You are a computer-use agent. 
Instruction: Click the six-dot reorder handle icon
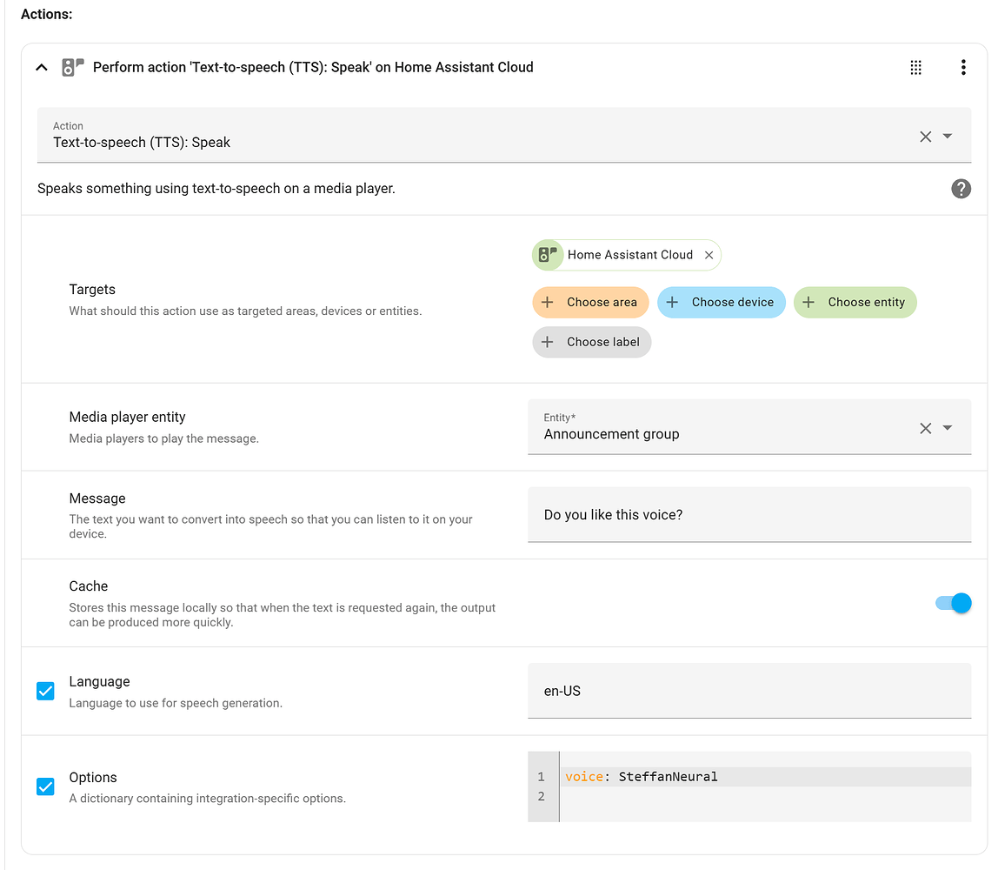pos(915,67)
